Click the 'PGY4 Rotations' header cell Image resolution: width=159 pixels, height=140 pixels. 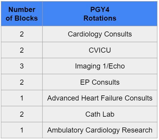point(100,14)
